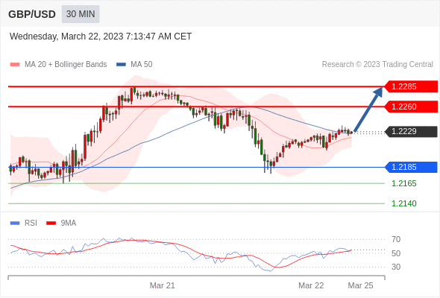Viewport: 440px width, 298px height.
Task: Click the blue upward forecast arrow
Action: 368,110
